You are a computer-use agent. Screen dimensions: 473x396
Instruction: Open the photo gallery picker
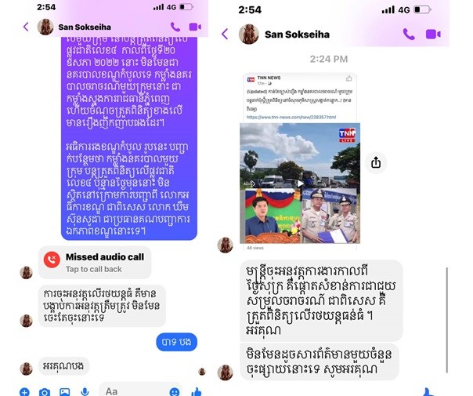point(64,392)
